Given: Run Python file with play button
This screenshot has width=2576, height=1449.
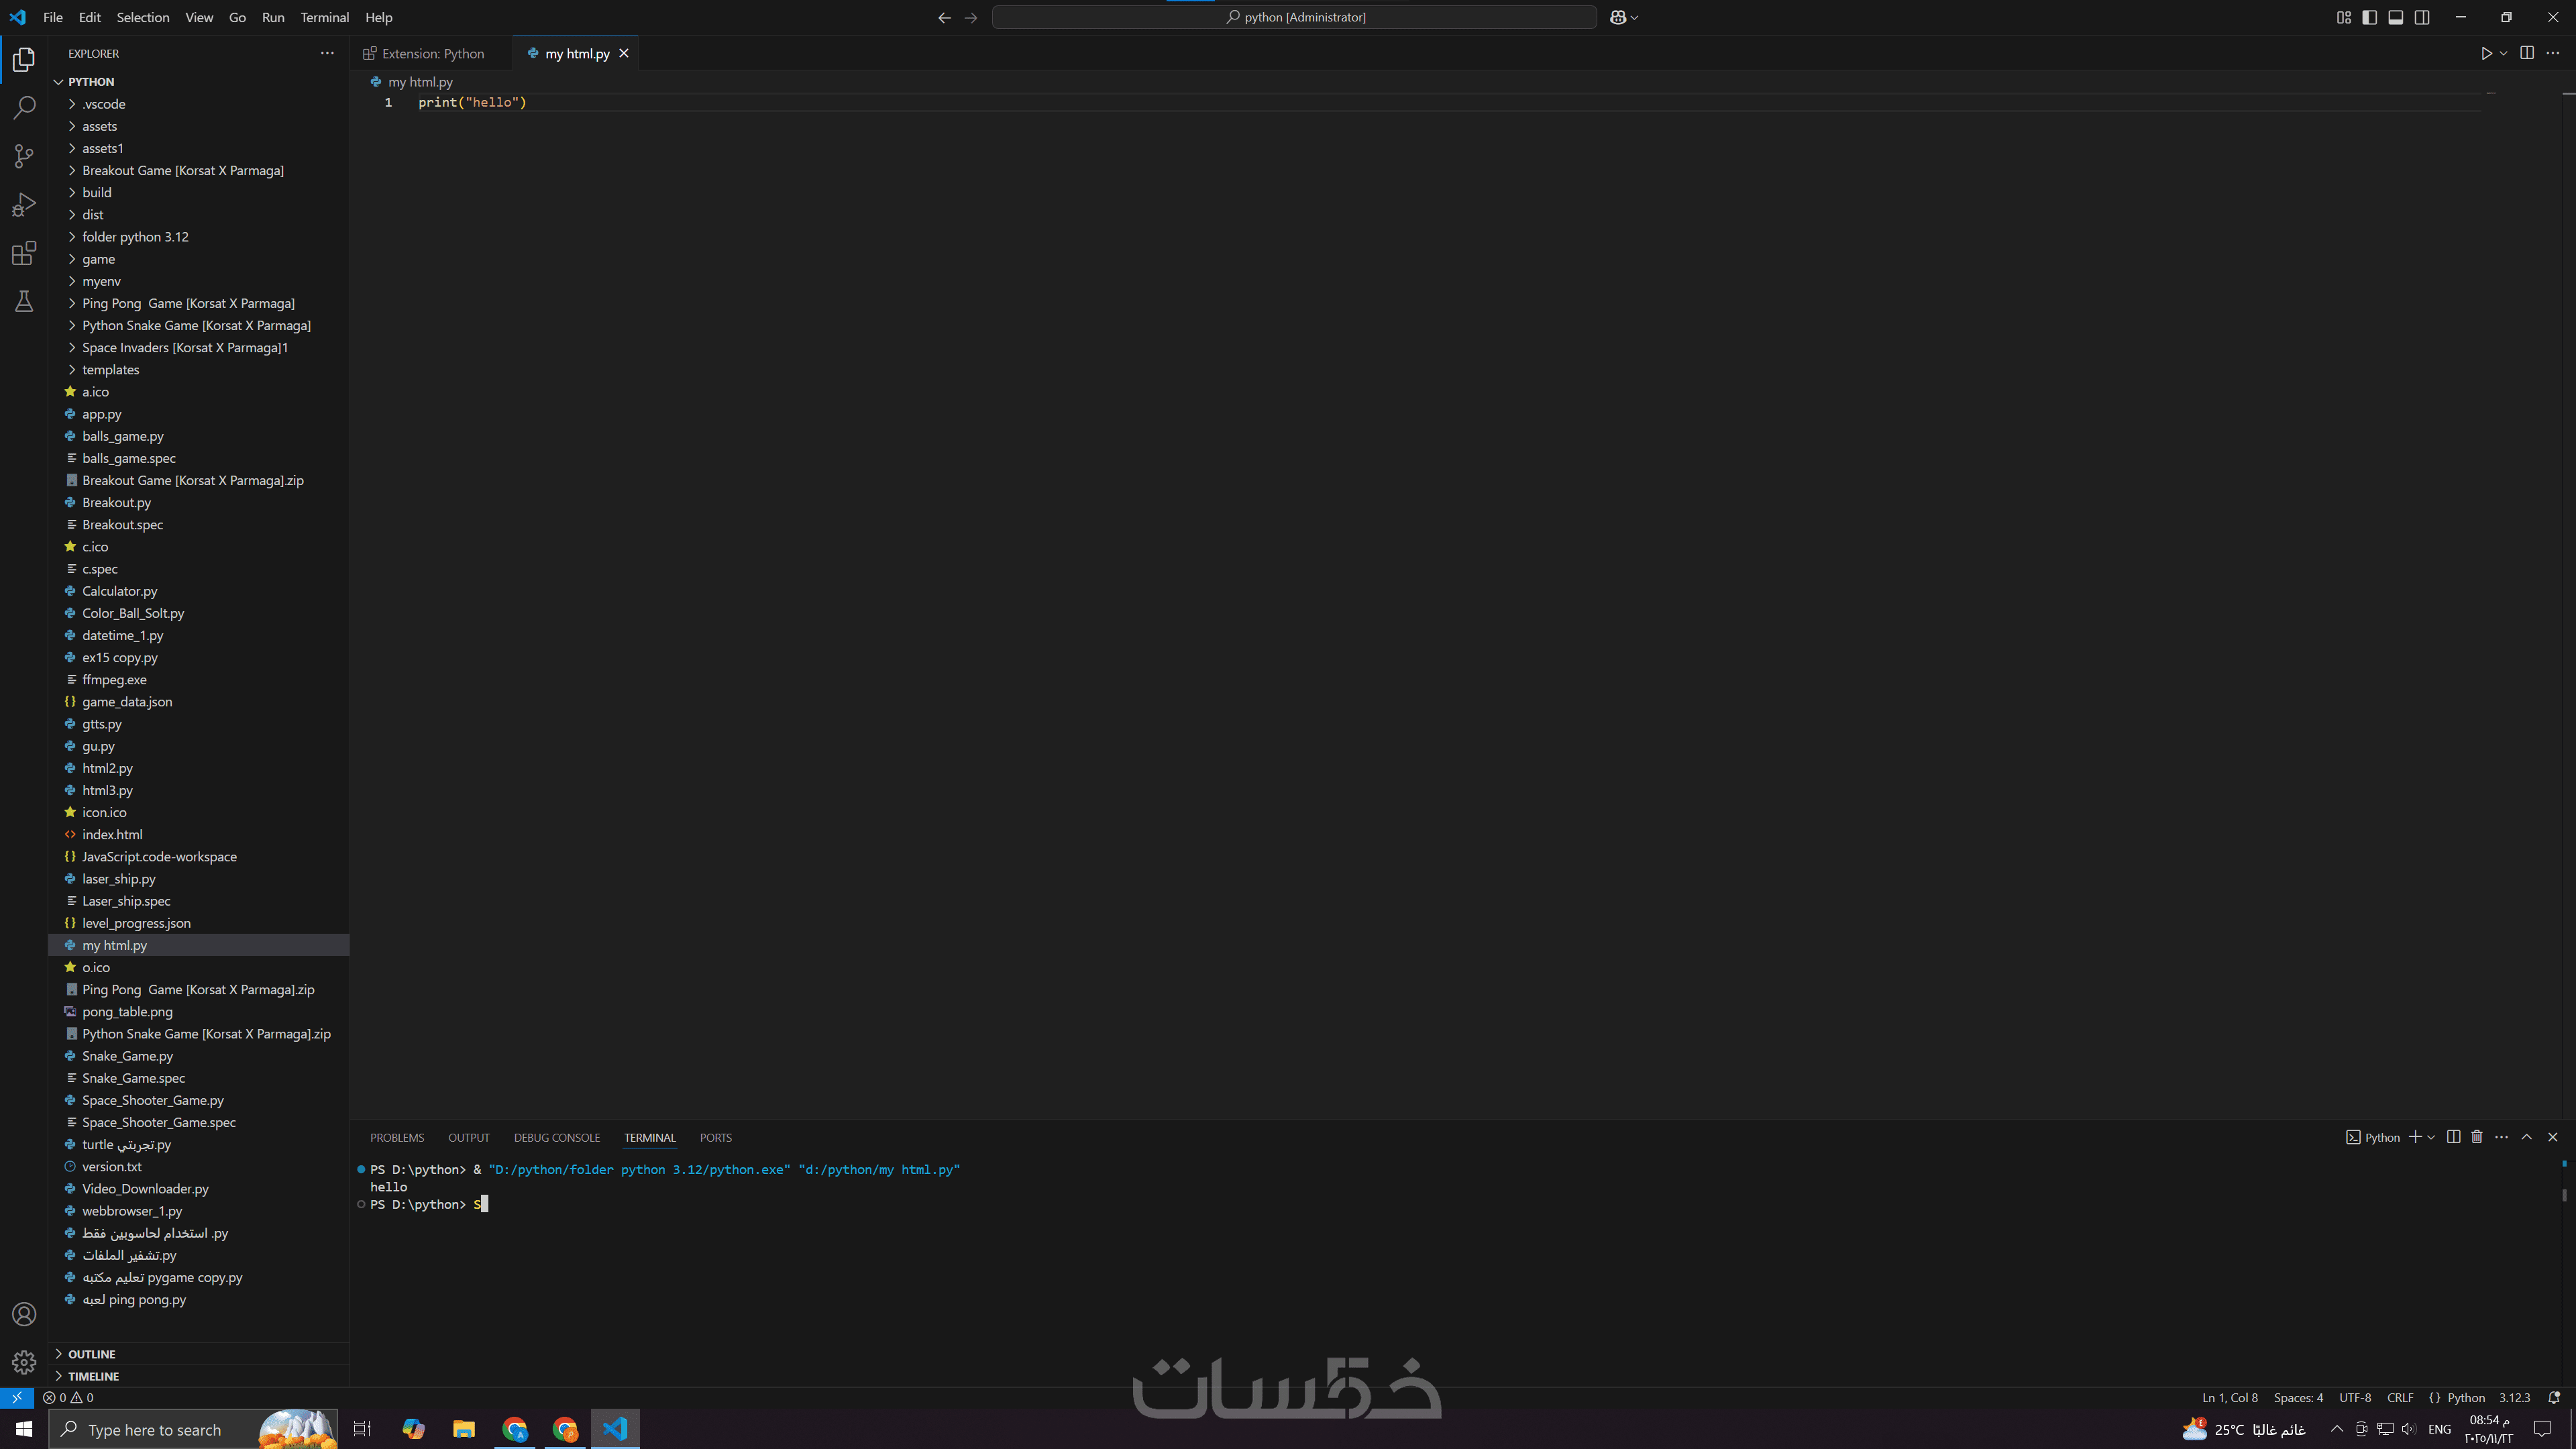Looking at the screenshot, I should [2486, 53].
